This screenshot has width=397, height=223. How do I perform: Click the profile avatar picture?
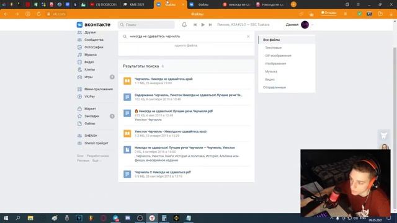pos(305,25)
